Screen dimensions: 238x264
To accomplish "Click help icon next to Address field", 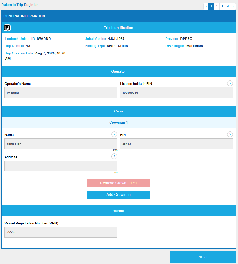I will pos(114,156).
